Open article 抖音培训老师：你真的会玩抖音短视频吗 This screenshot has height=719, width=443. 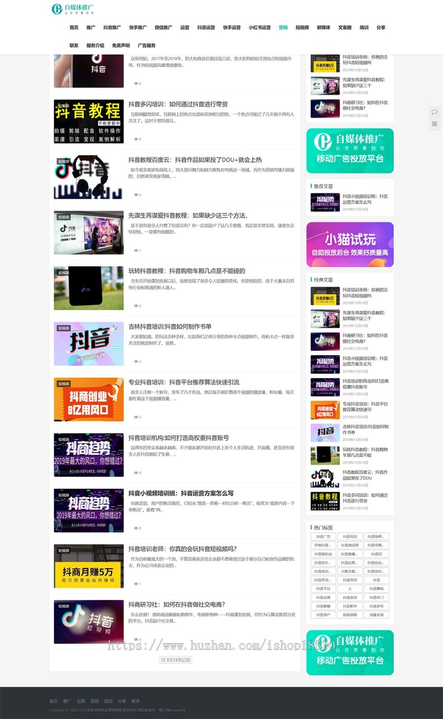pos(183,549)
